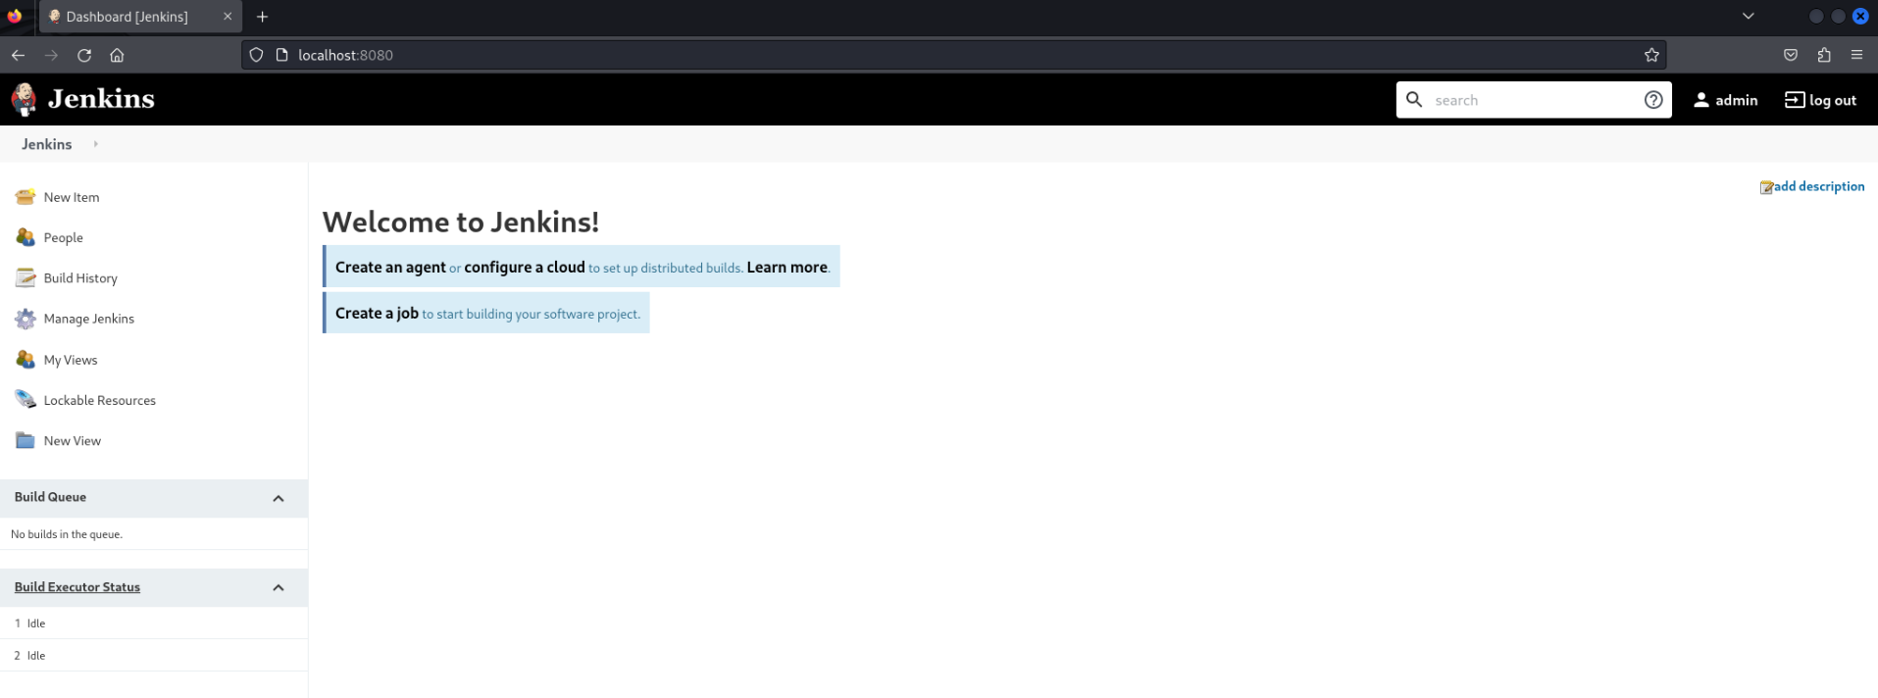
Task: Click the Lockable Resources icon
Action: [25, 400]
